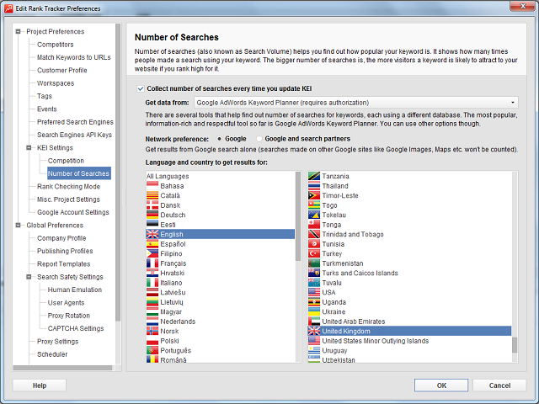
Task: Go to Preferred Search Engines
Action: (75, 122)
